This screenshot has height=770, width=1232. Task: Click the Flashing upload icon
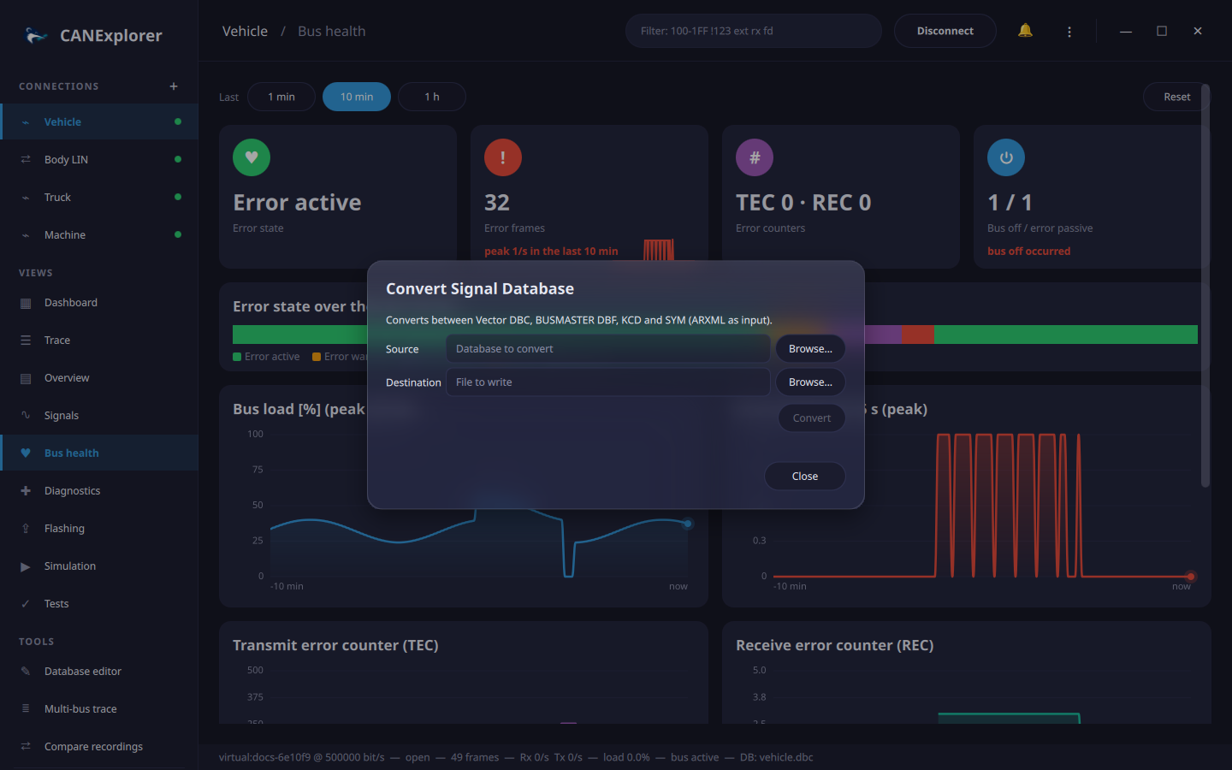click(x=26, y=529)
